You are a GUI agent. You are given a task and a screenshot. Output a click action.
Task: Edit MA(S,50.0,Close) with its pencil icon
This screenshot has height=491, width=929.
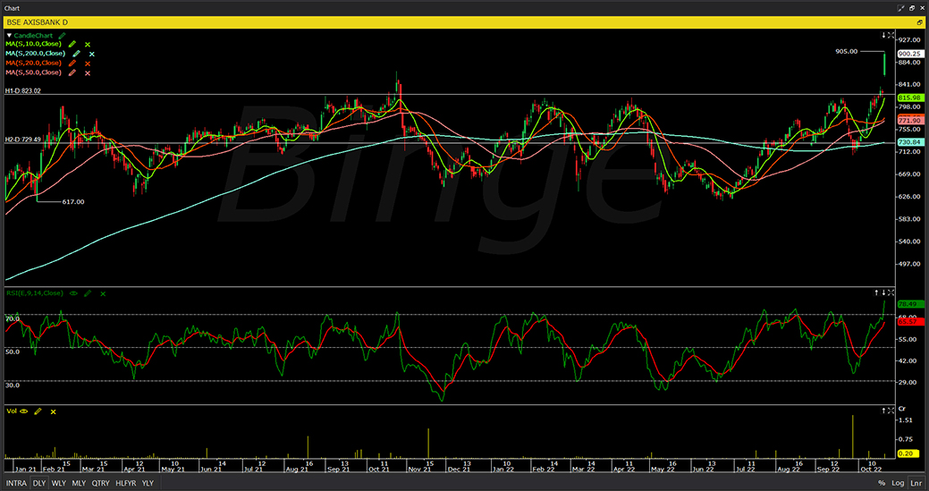[x=72, y=72]
